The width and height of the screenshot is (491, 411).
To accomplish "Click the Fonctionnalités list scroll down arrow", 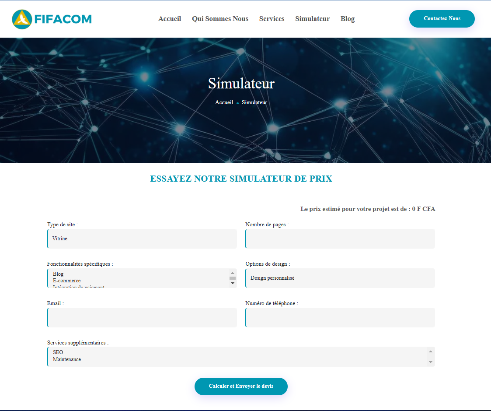I will [232, 283].
